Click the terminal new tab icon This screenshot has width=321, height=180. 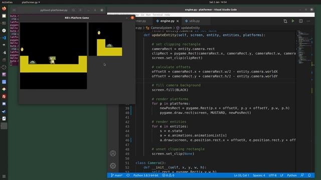pyautogui.click(x=14, y=10)
